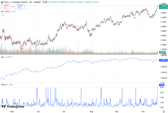Click the blue ADL value tag 1,518.71 on axis
168x113 pixels.
(163, 60)
